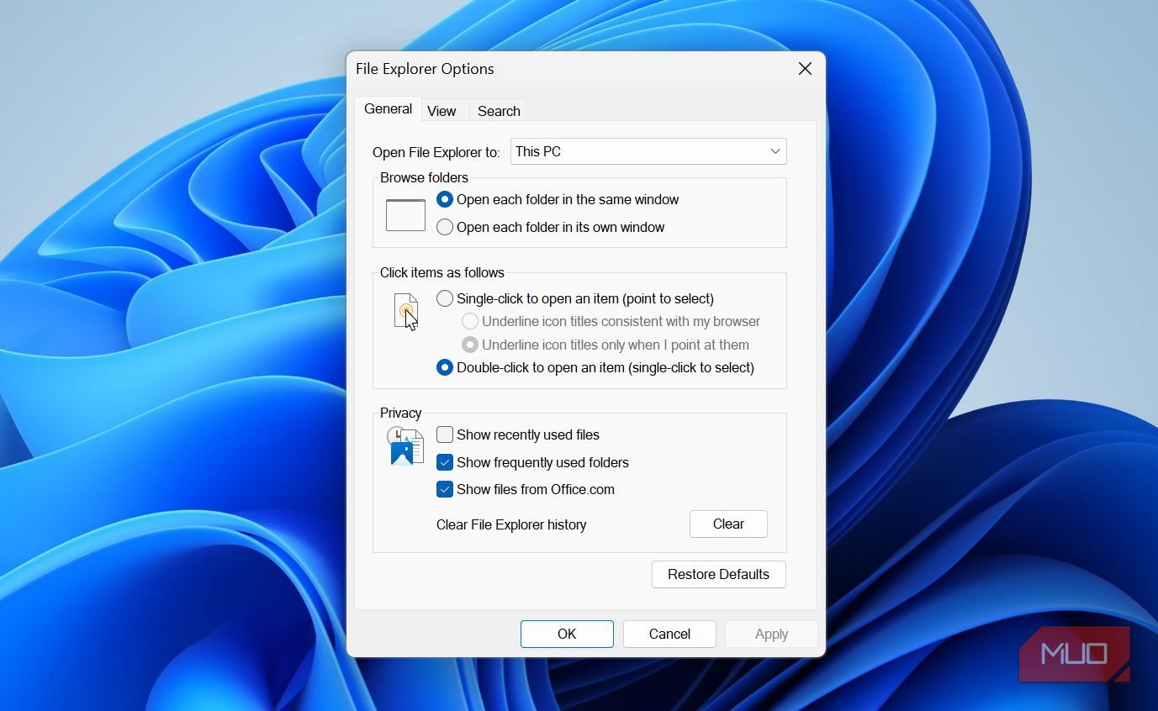Image resolution: width=1158 pixels, height=711 pixels.
Task: Open the 'Open File Explorer to' dropdown
Action: [648, 151]
